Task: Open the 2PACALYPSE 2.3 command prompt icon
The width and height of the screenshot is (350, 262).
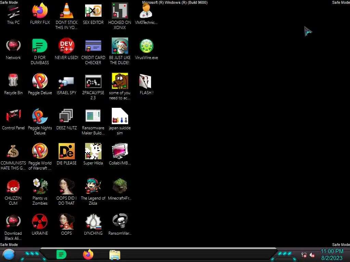Action: (93, 81)
